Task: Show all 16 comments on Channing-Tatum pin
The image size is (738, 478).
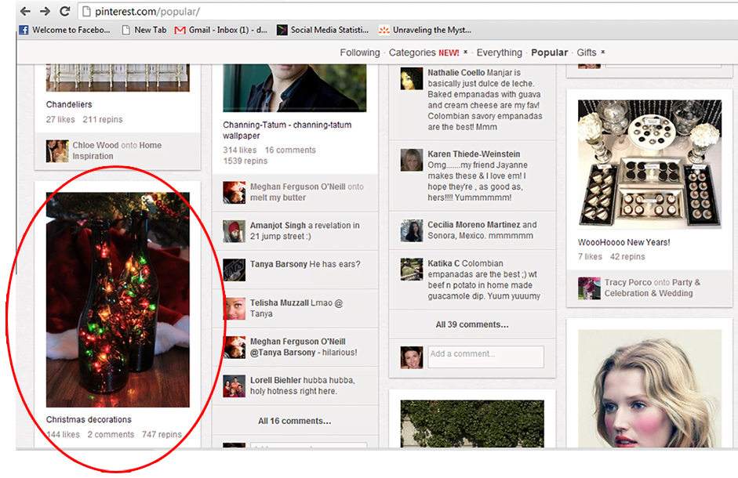Action: (294, 421)
